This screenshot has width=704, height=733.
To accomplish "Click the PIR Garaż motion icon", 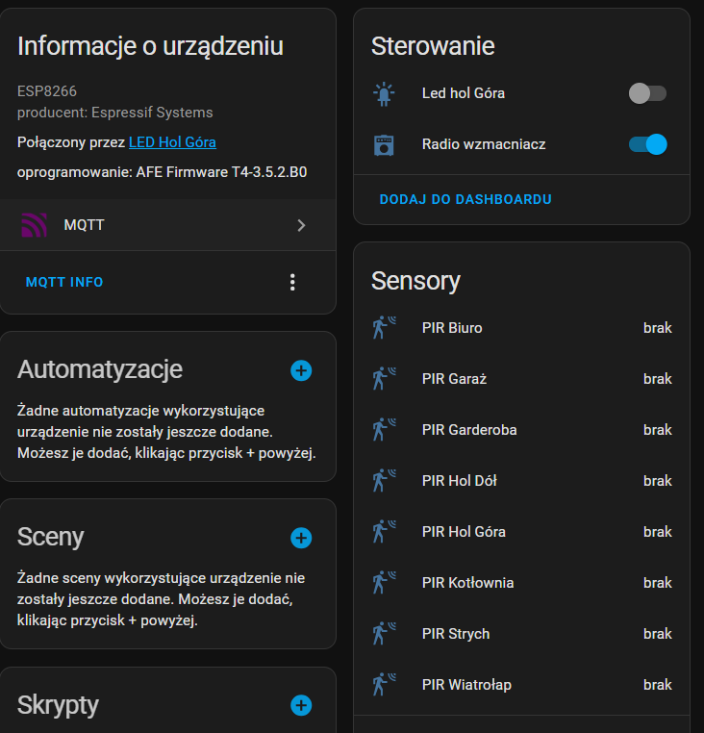I will point(384,378).
